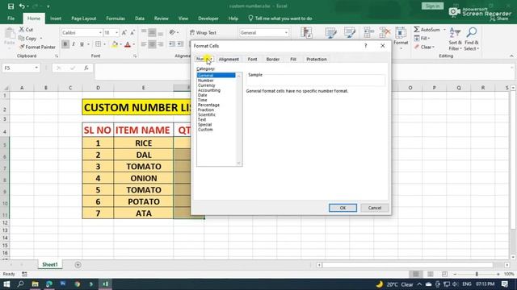517x290 pixels.
Task: Open the Windows Start menu
Action: 6,284
